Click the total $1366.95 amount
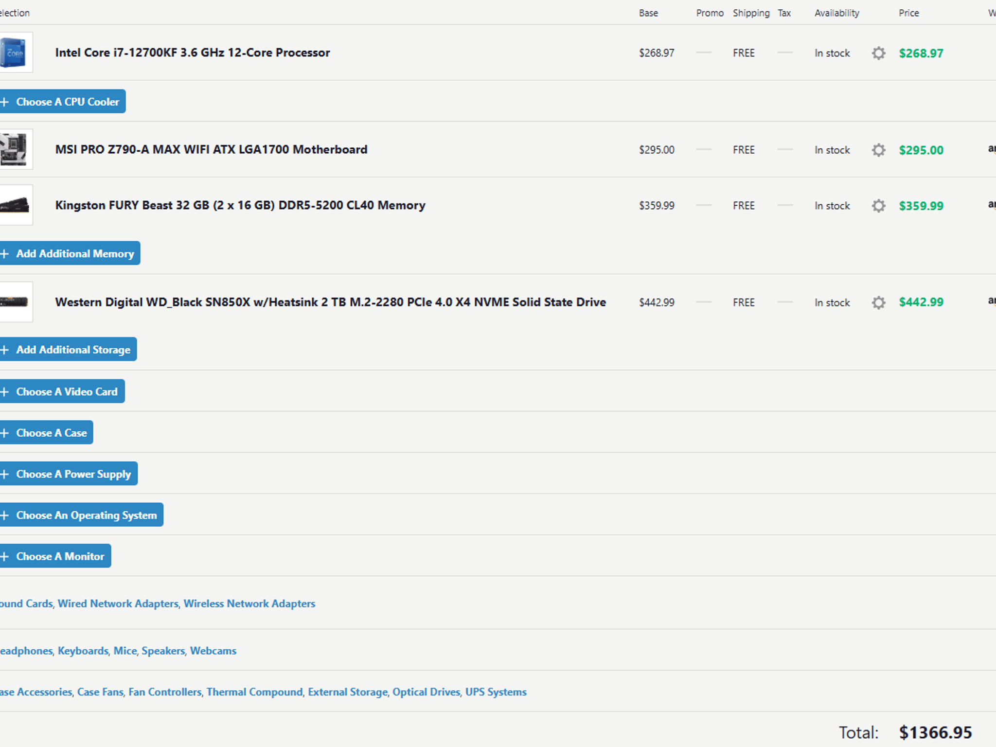The height and width of the screenshot is (747, 996). (x=935, y=732)
